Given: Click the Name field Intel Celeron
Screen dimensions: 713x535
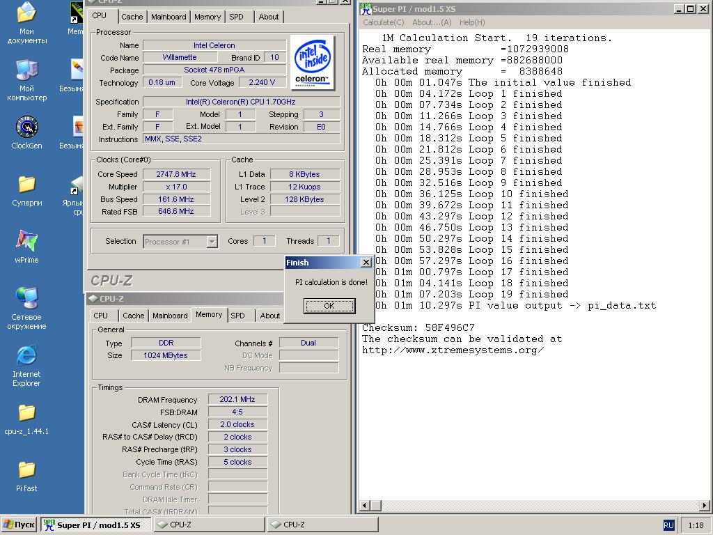Looking at the screenshot, I should (214, 45).
